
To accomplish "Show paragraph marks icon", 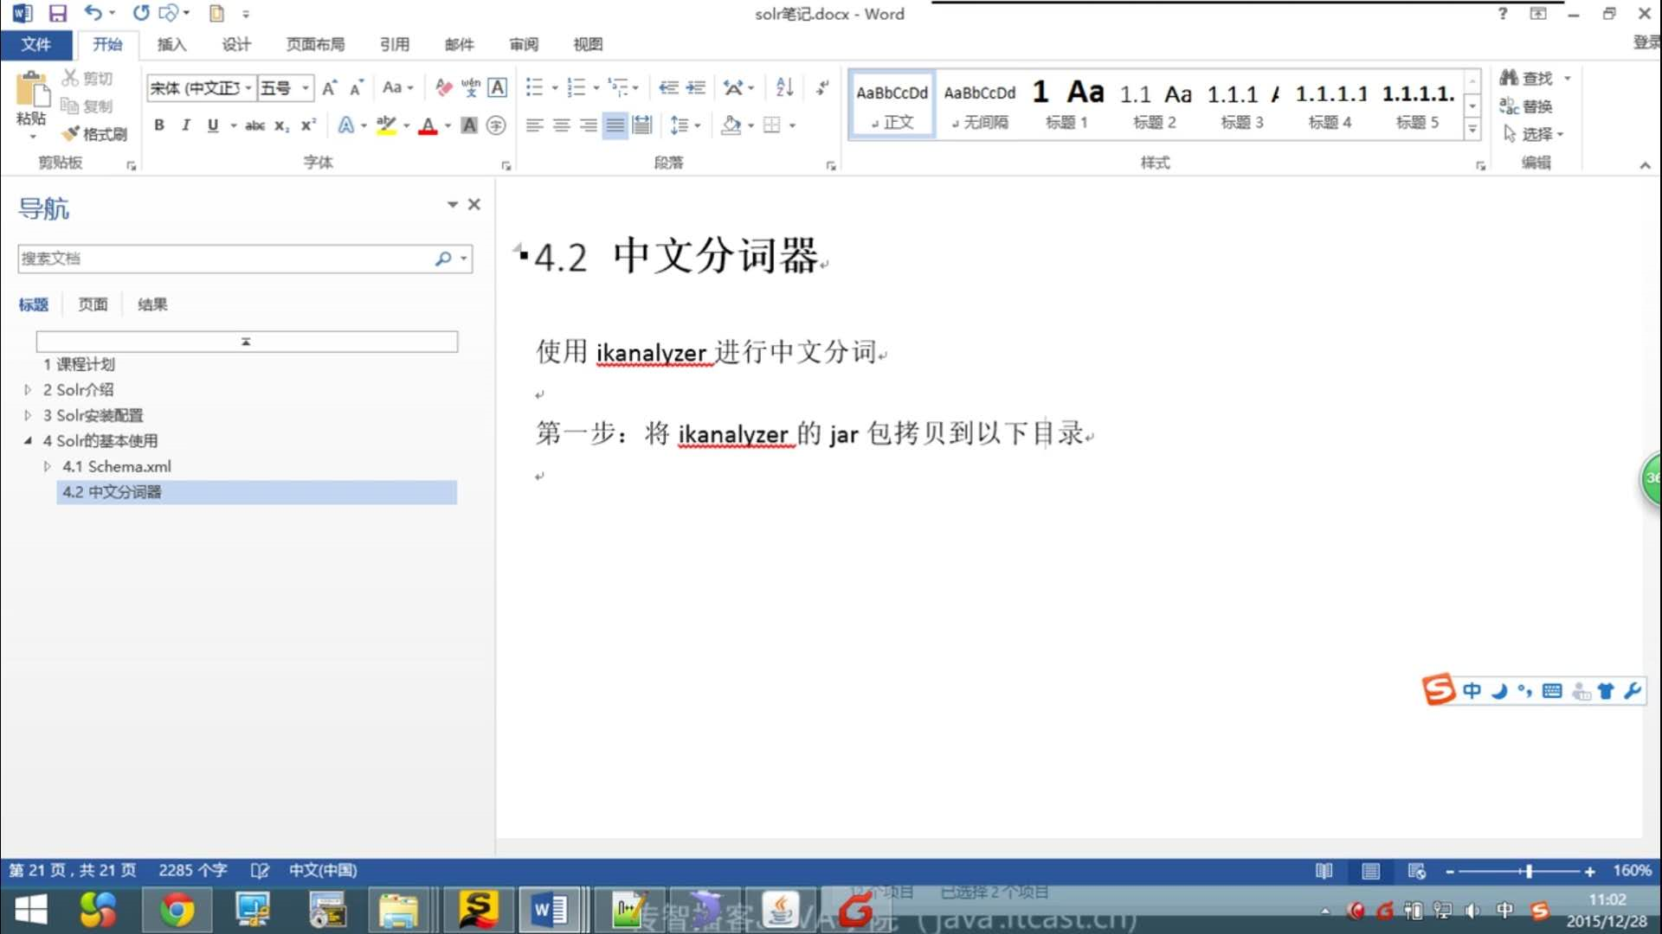I will pyautogui.click(x=822, y=87).
